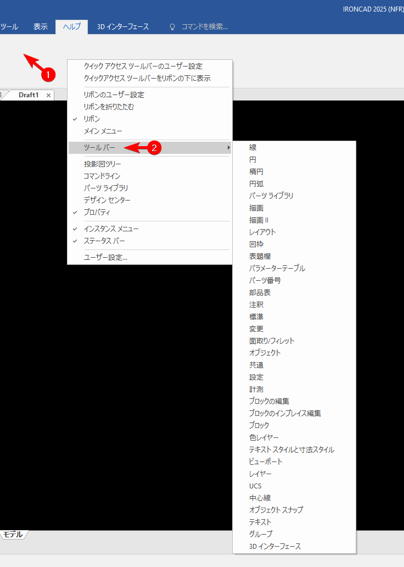Select the ヘルプ ribbon tab
This screenshot has height=567, width=404.
coord(71,27)
